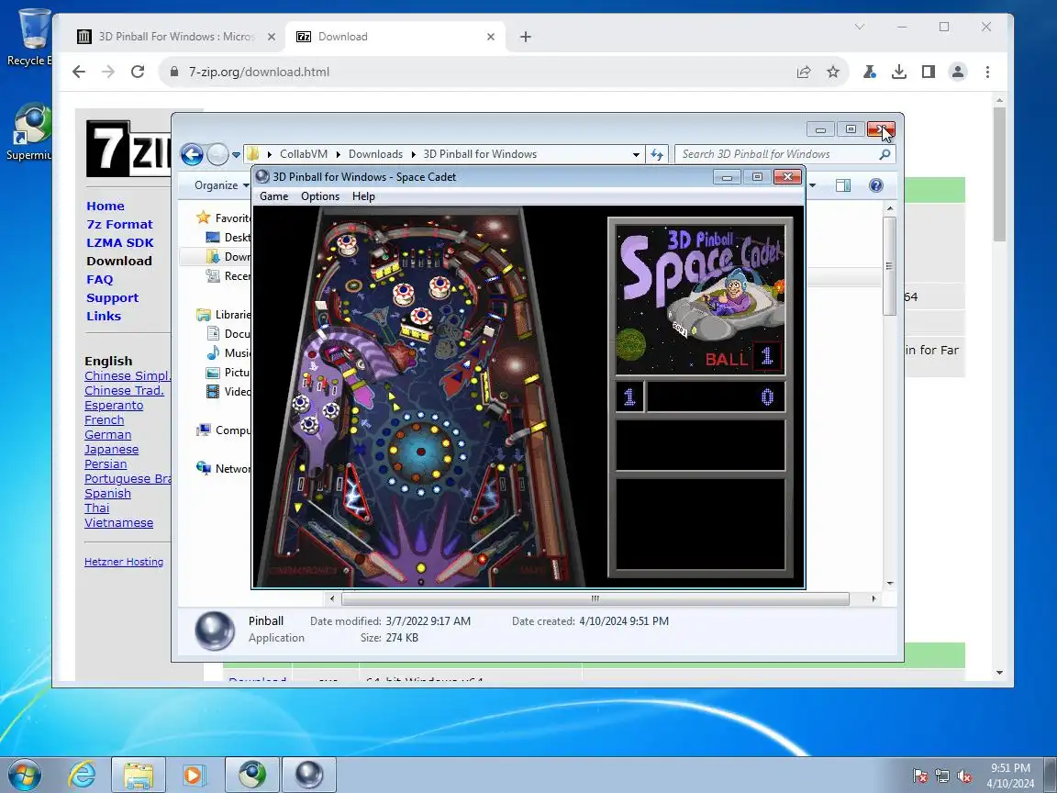The height and width of the screenshot is (793, 1057).
Task: Open Windows Explorer taskbar icon
Action: coord(139,775)
